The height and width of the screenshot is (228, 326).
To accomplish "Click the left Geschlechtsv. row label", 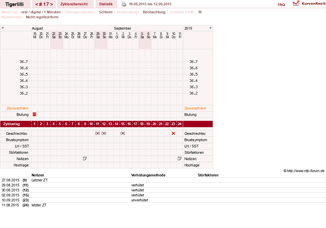I will tap(17, 133).
